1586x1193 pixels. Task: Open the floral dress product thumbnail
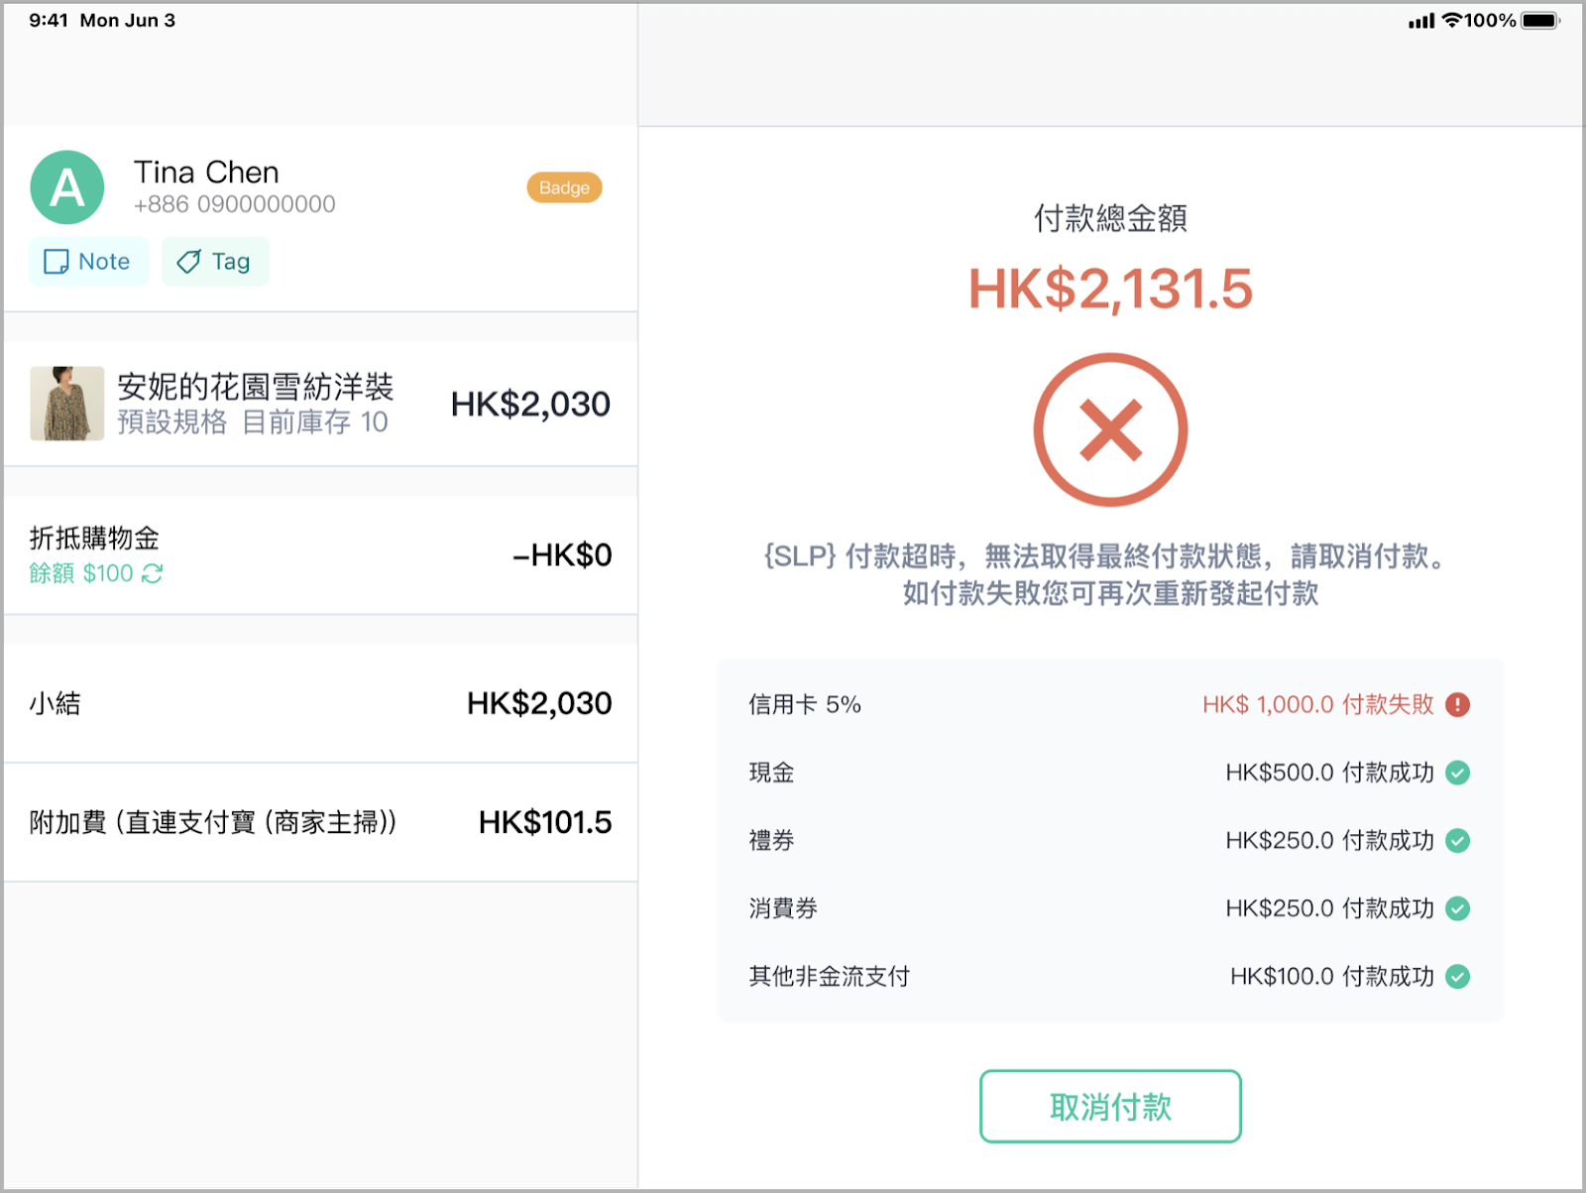[x=67, y=404]
